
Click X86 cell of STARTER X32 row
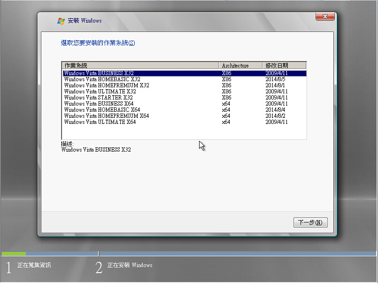tap(227, 98)
